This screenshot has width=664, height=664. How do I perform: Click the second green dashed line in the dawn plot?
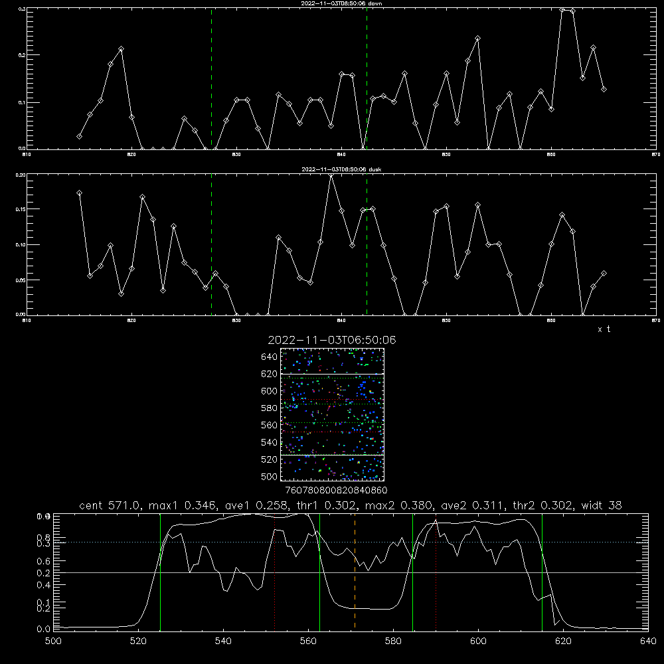[367, 79]
